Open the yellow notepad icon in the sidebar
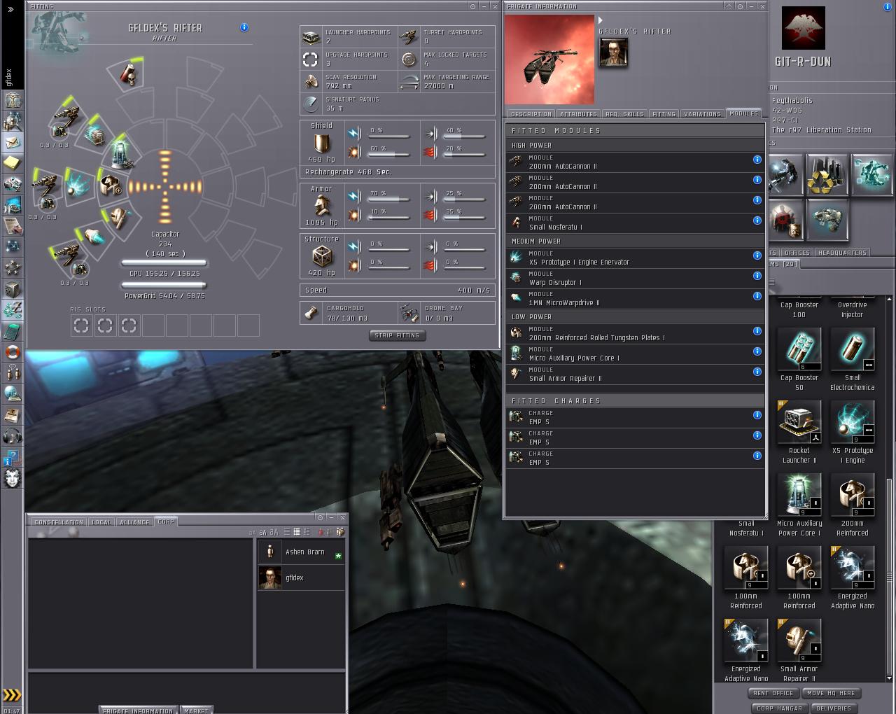This screenshot has width=896, height=714. tap(13, 163)
